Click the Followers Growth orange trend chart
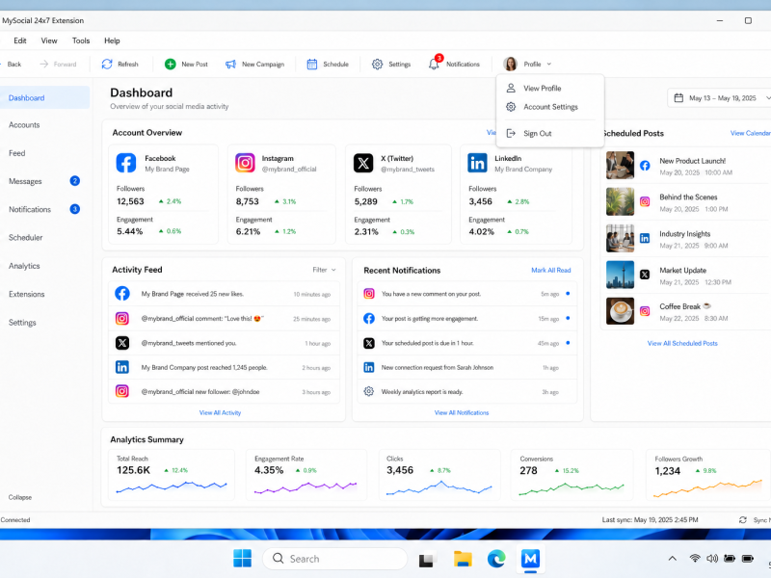This screenshot has height=578, width=771. click(x=707, y=487)
